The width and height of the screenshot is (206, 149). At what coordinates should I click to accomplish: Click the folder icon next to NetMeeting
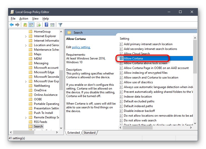pyautogui.click(x=30, y=86)
